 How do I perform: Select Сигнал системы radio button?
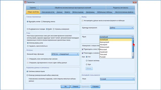(87, 60)
